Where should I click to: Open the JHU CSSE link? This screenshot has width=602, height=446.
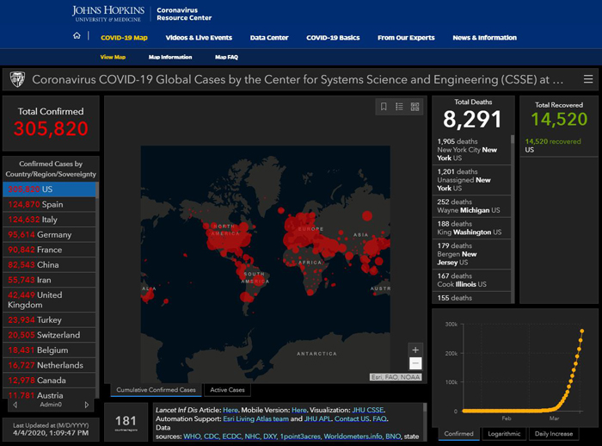(368, 410)
